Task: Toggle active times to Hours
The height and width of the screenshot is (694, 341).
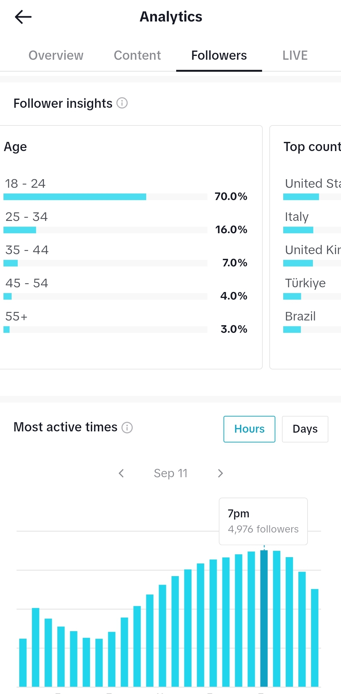Action: tap(249, 429)
